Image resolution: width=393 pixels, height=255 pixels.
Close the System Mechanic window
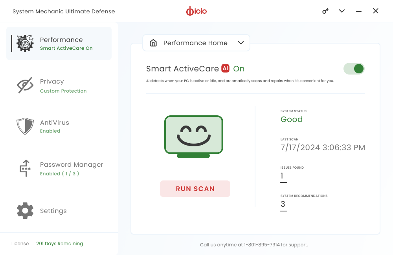(x=375, y=11)
